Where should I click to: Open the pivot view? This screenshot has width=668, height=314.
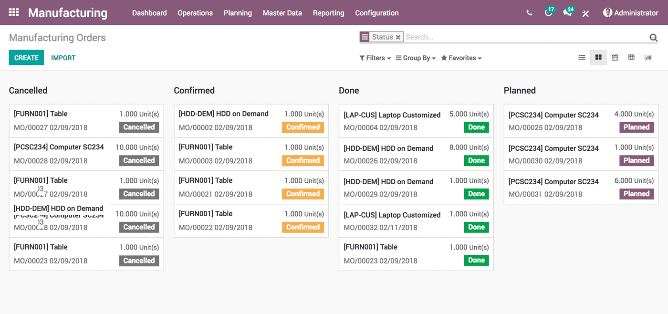(x=631, y=57)
